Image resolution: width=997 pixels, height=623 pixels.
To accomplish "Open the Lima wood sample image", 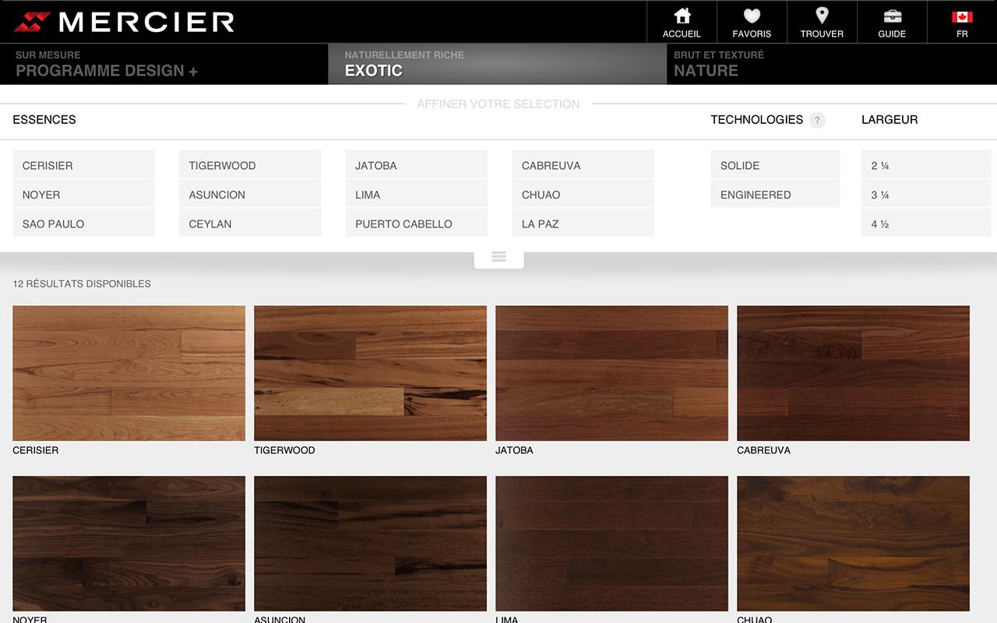I will [x=611, y=544].
